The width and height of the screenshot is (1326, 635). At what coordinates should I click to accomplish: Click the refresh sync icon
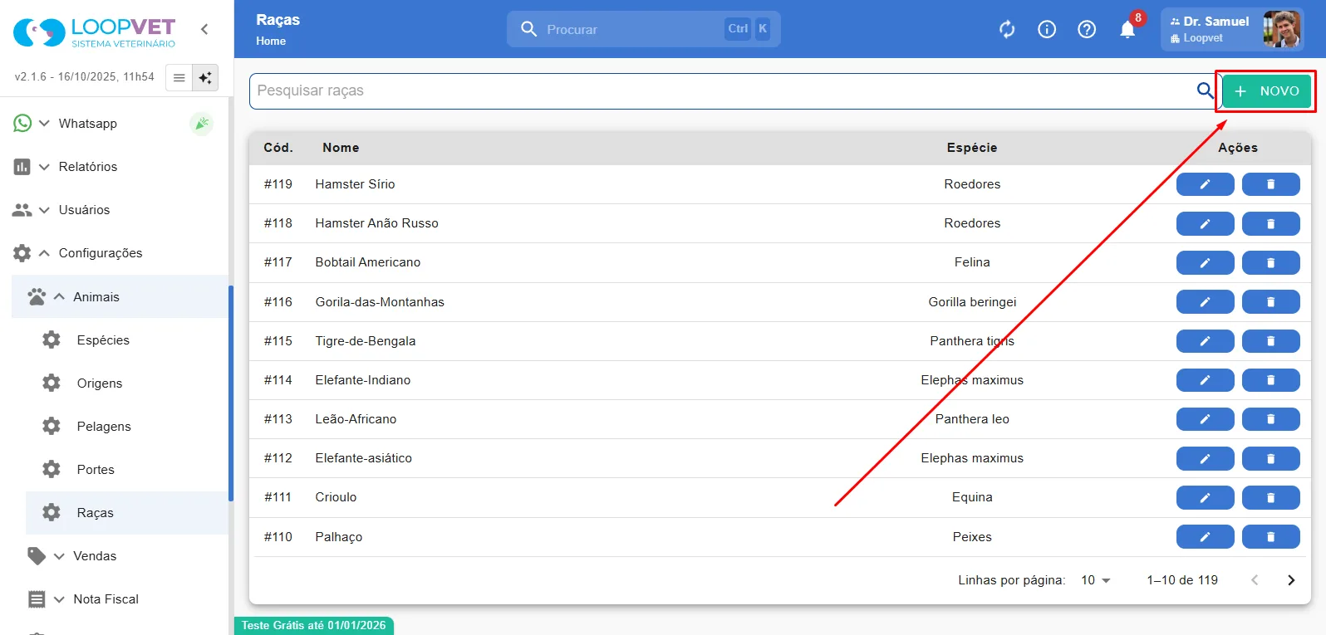click(1007, 30)
